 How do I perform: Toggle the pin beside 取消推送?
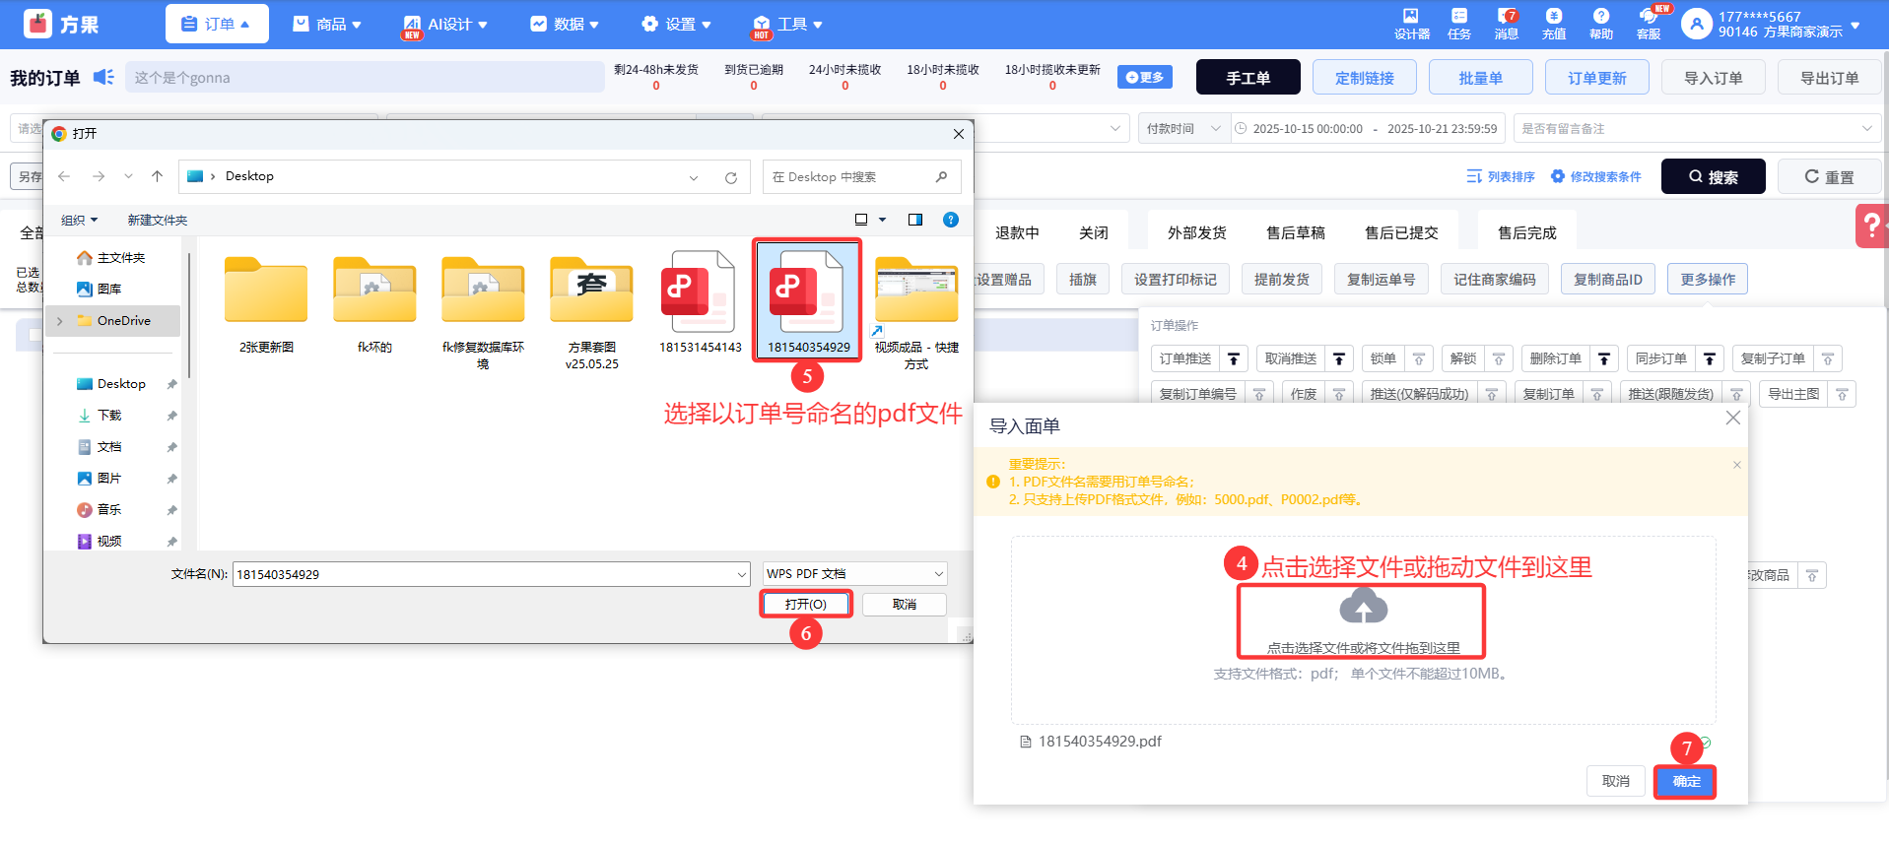[1339, 359]
